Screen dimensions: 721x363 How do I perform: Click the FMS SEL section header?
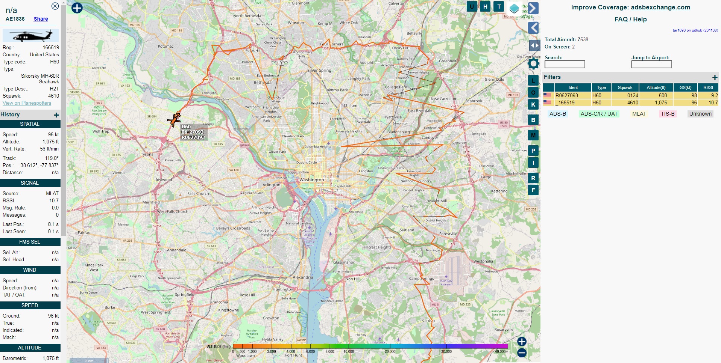click(x=30, y=242)
